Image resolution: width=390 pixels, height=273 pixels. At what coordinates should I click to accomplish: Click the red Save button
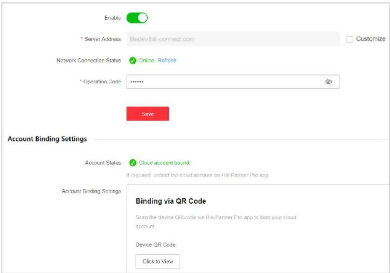click(148, 114)
